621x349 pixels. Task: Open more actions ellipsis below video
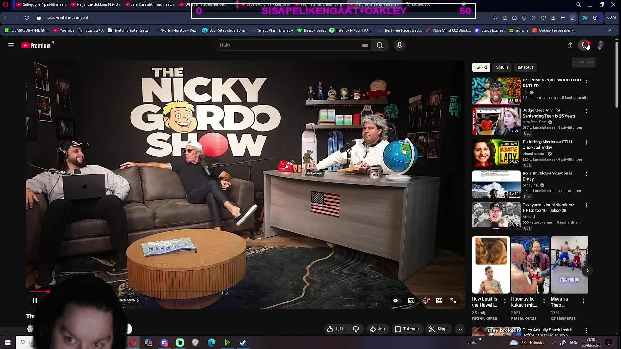click(x=459, y=329)
